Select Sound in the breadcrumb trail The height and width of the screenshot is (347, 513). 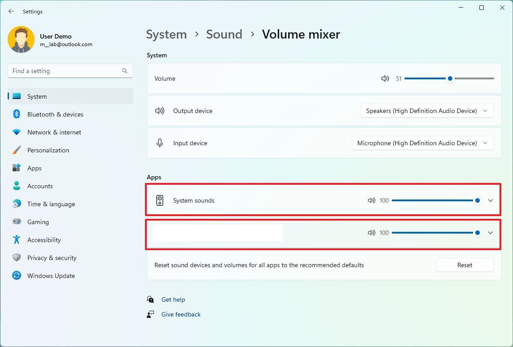click(224, 34)
